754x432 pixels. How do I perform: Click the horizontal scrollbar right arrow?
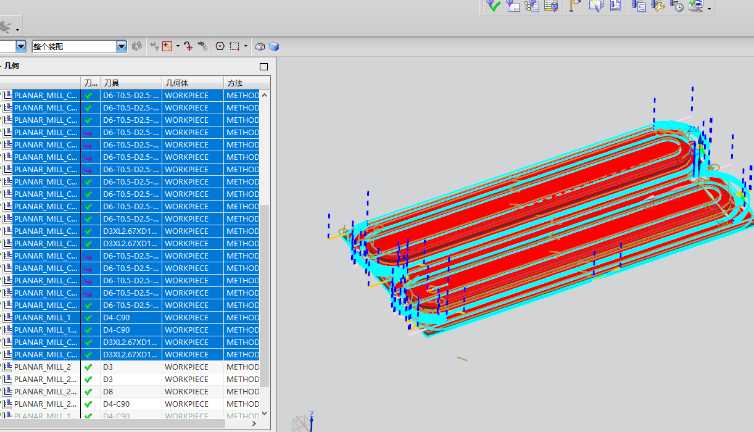tap(255, 425)
